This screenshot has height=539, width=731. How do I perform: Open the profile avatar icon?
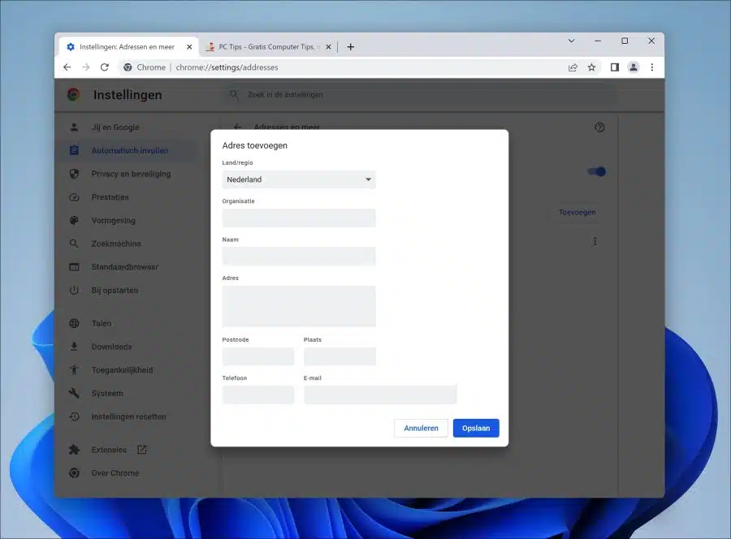[x=633, y=67]
